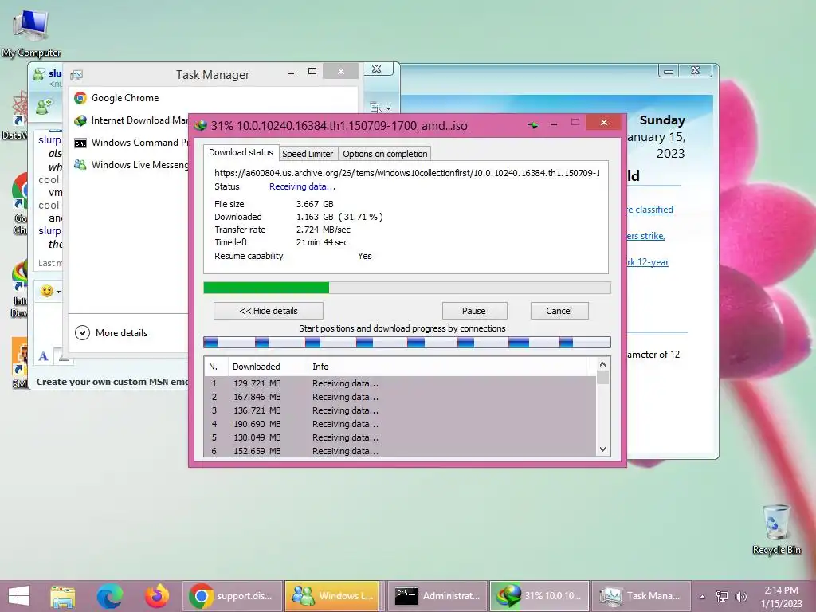Open the emoticon smiley dropdown in Messenger
This screenshot has width=816, height=612.
tap(50, 291)
